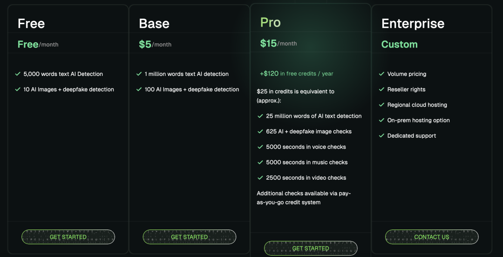503x257 pixels.
Task: Click checkmark beside 25 million words feature
Action: click(260, 116)
